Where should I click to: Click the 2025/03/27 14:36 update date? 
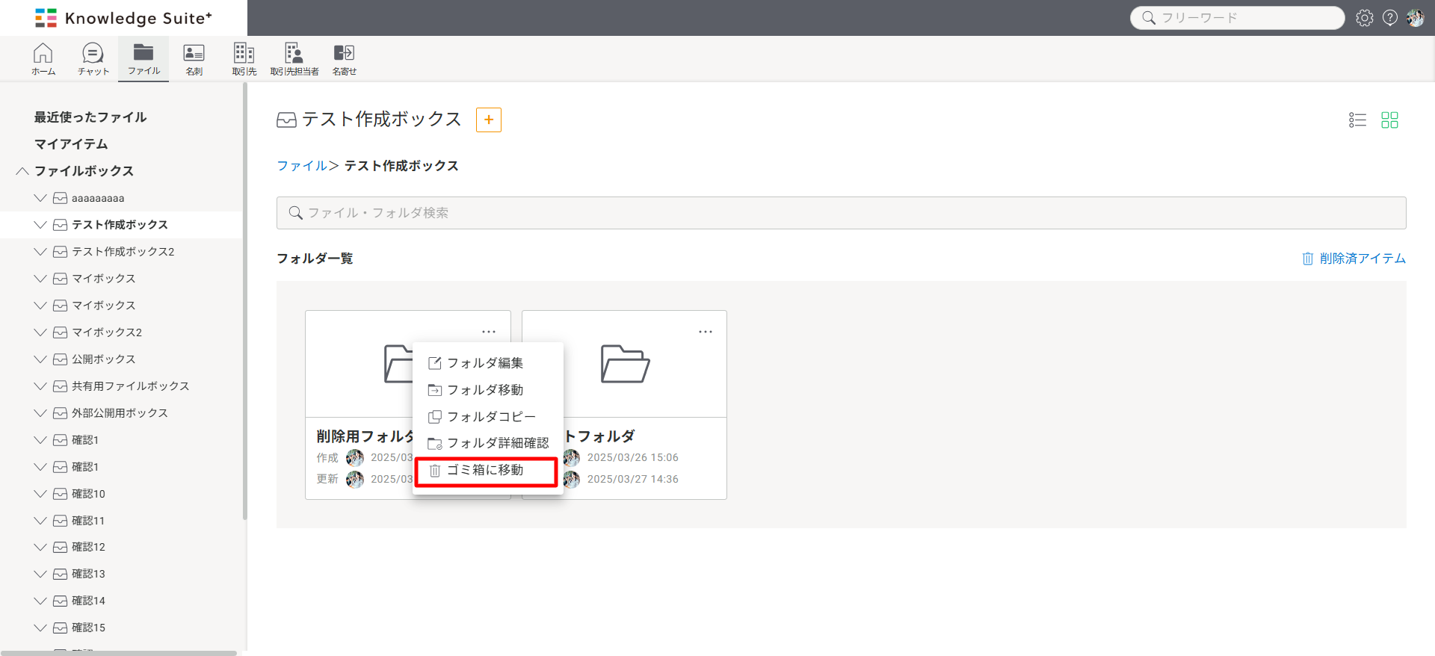pyautogui.click(x=633, y=480)
